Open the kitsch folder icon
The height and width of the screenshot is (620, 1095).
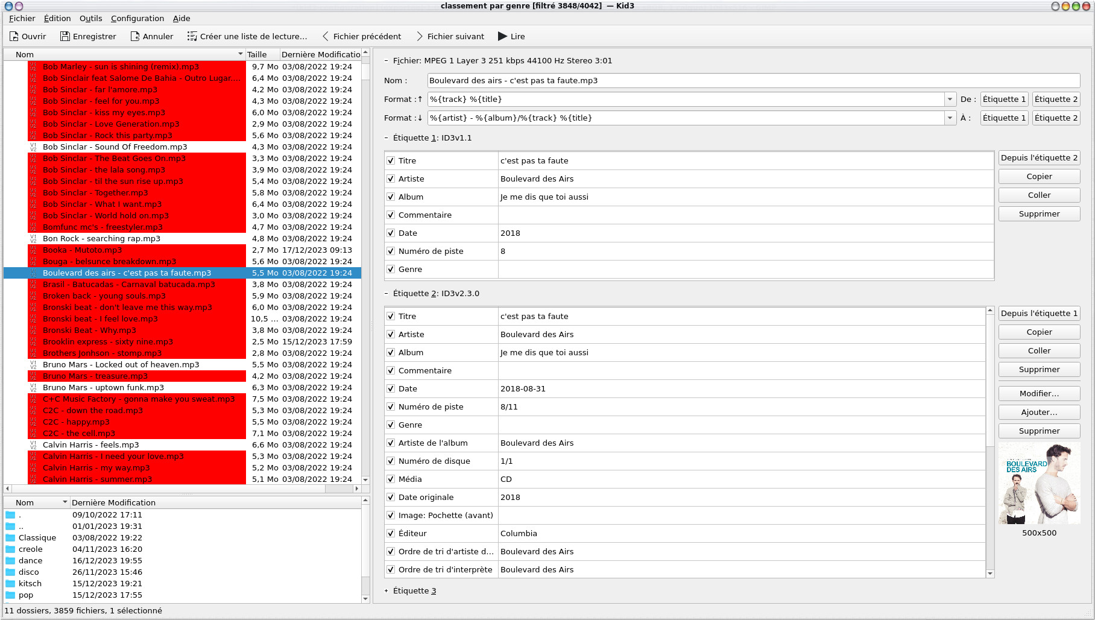(10, 583)
